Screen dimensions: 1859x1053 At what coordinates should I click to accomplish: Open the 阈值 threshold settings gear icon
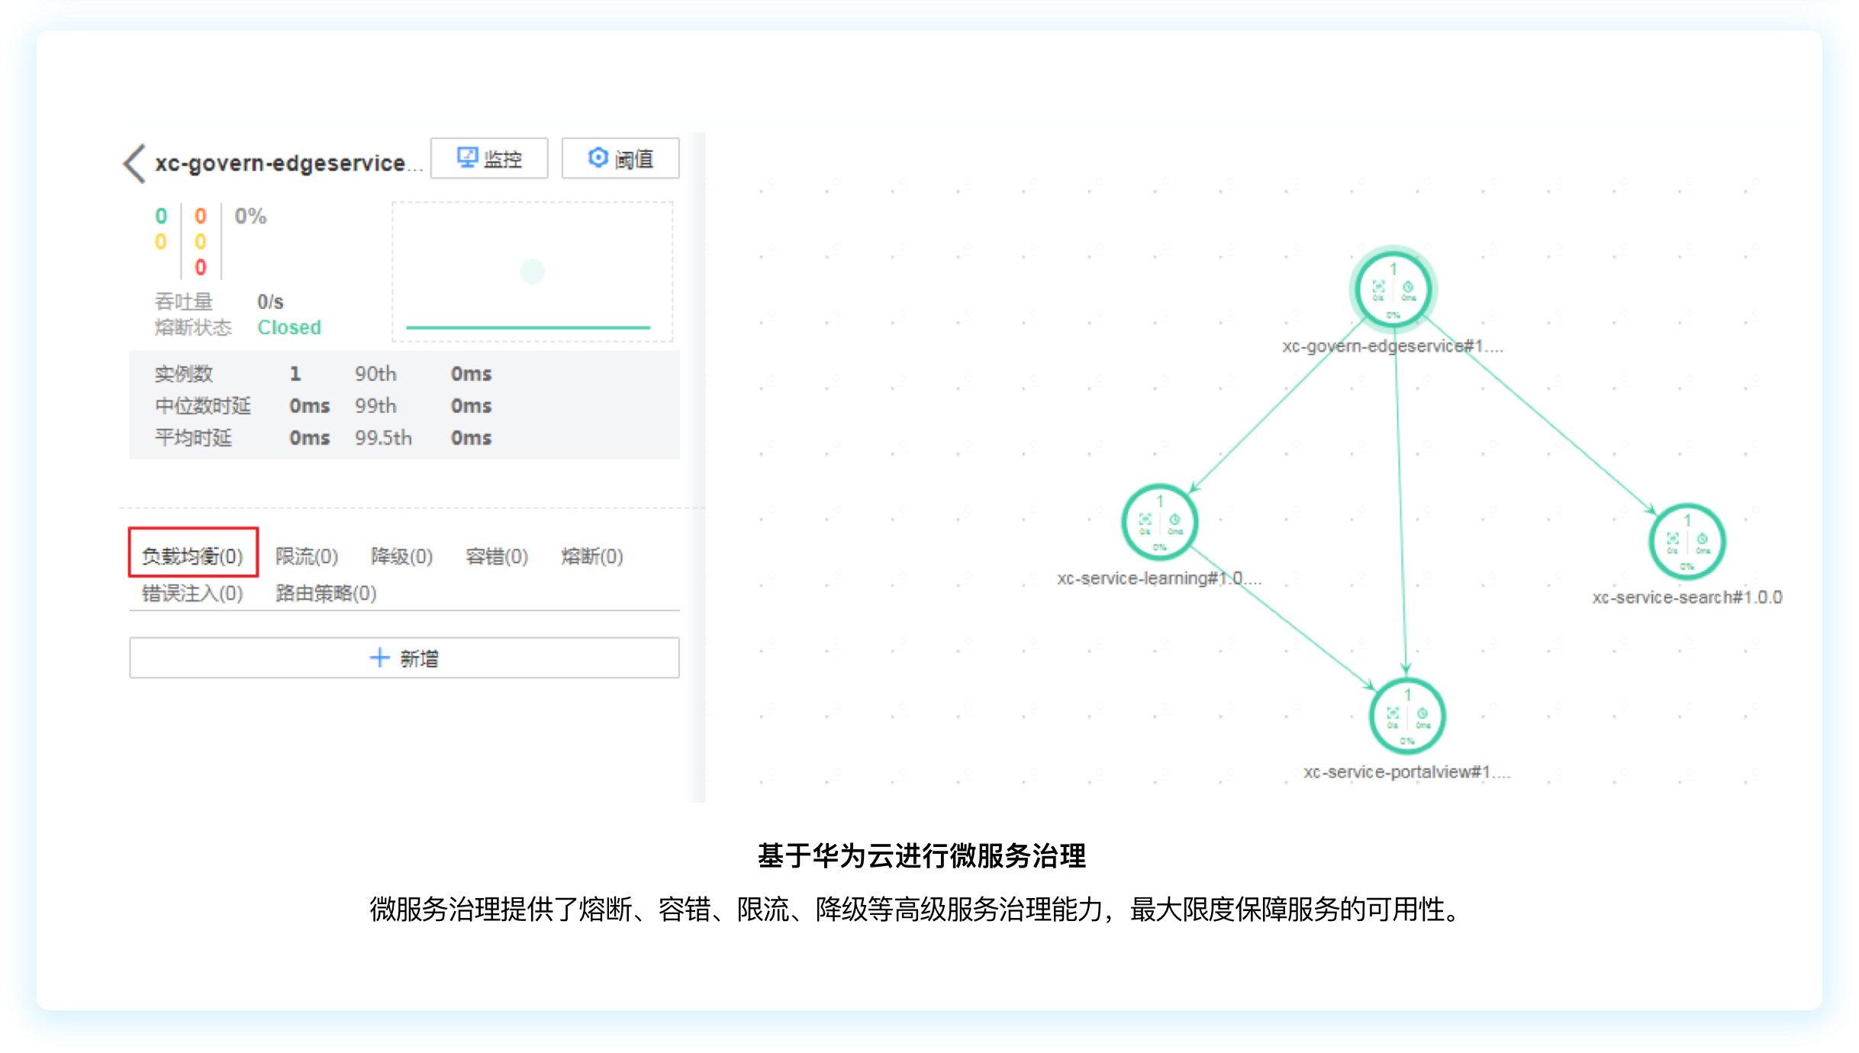tap(598, 158)
